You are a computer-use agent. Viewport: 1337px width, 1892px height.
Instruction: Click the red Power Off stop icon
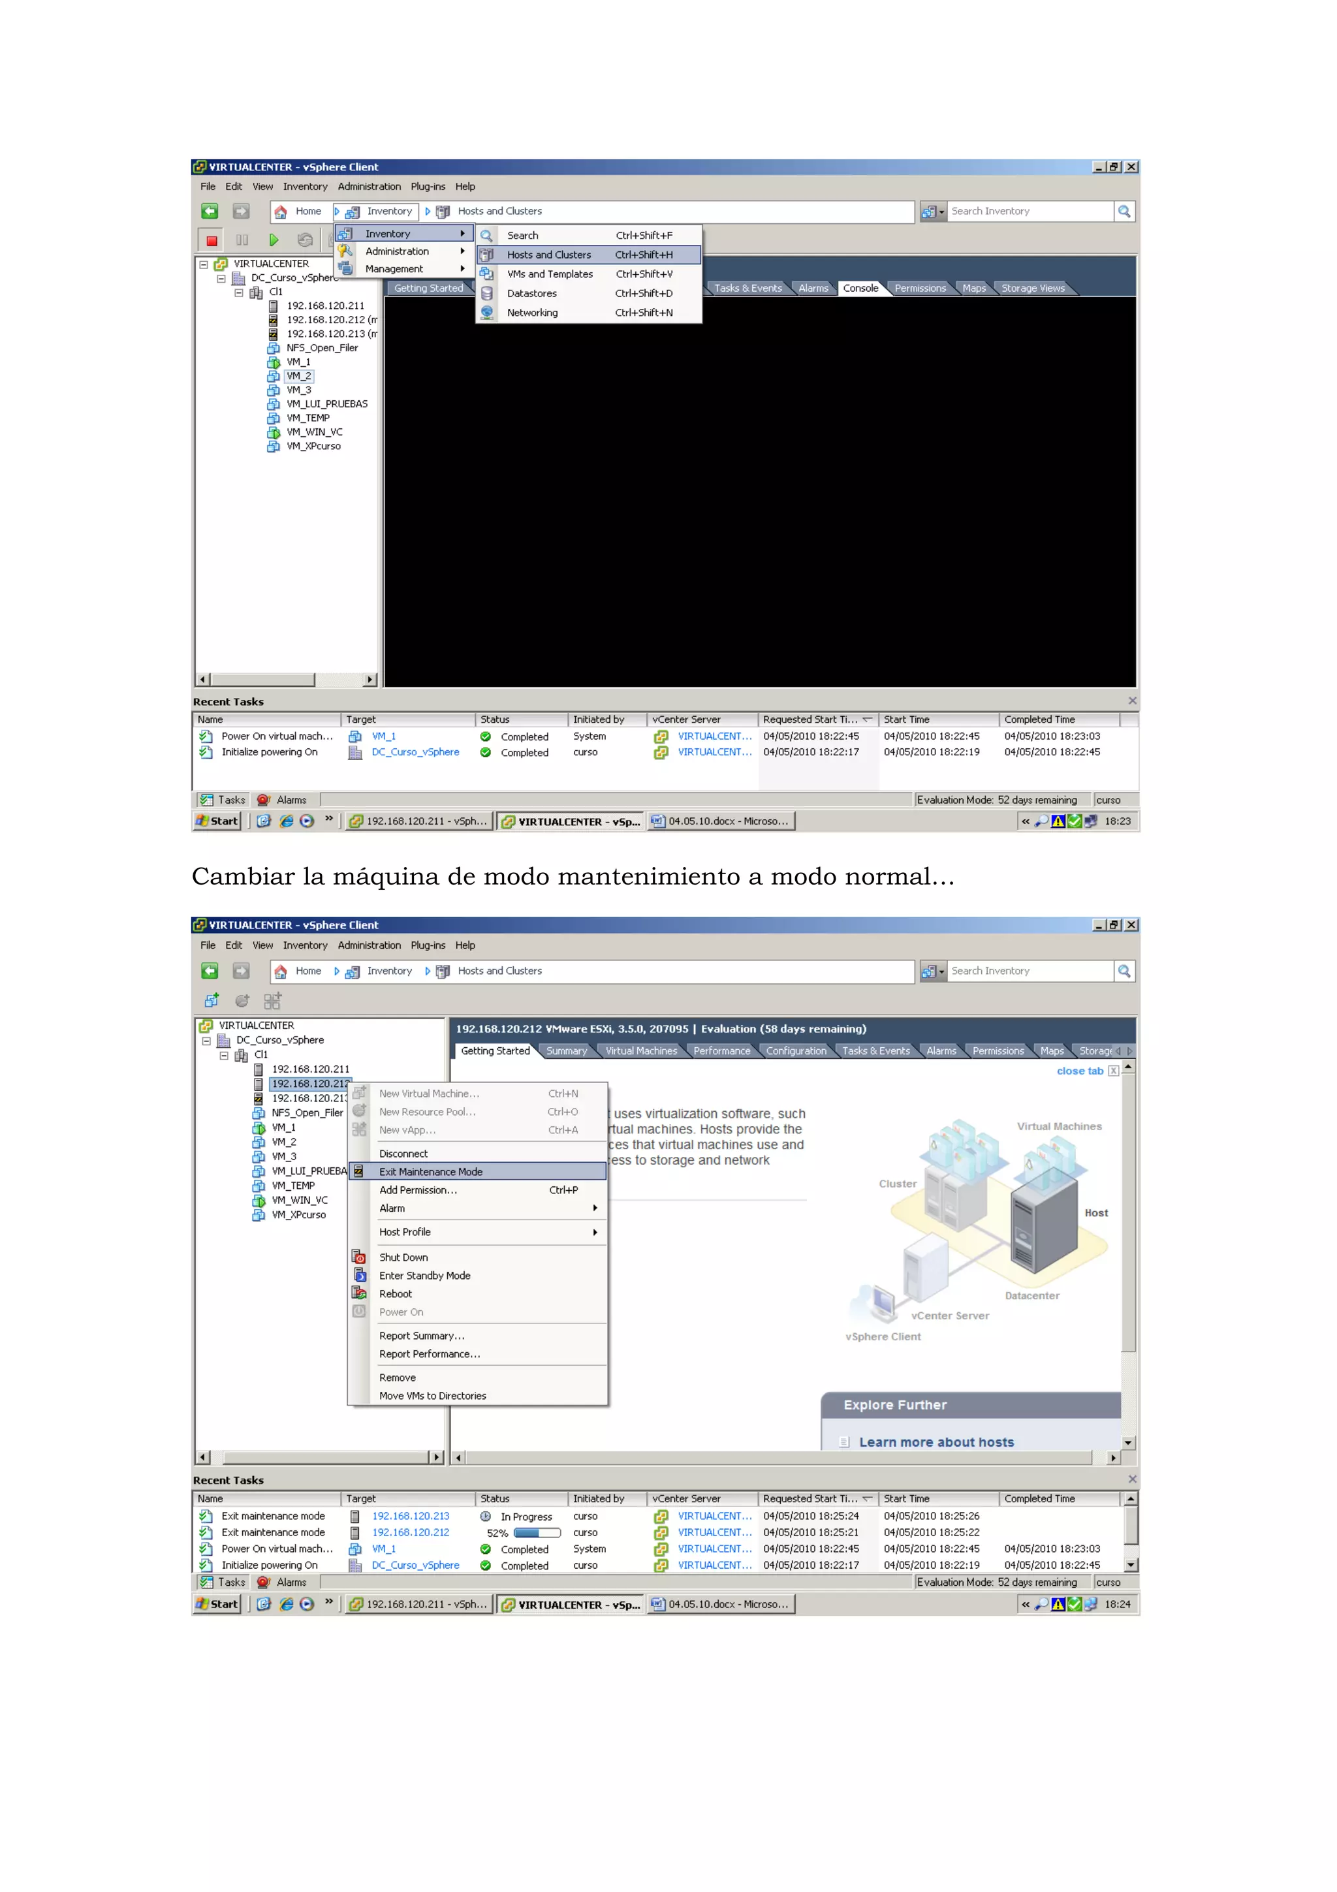click(x=212, y=240)
